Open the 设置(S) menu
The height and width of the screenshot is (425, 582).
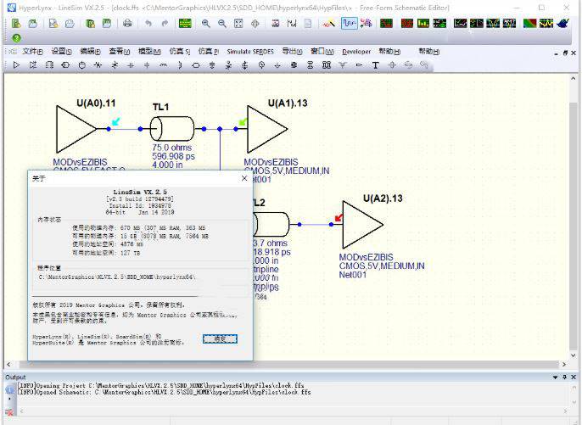[x=61, y=52]
